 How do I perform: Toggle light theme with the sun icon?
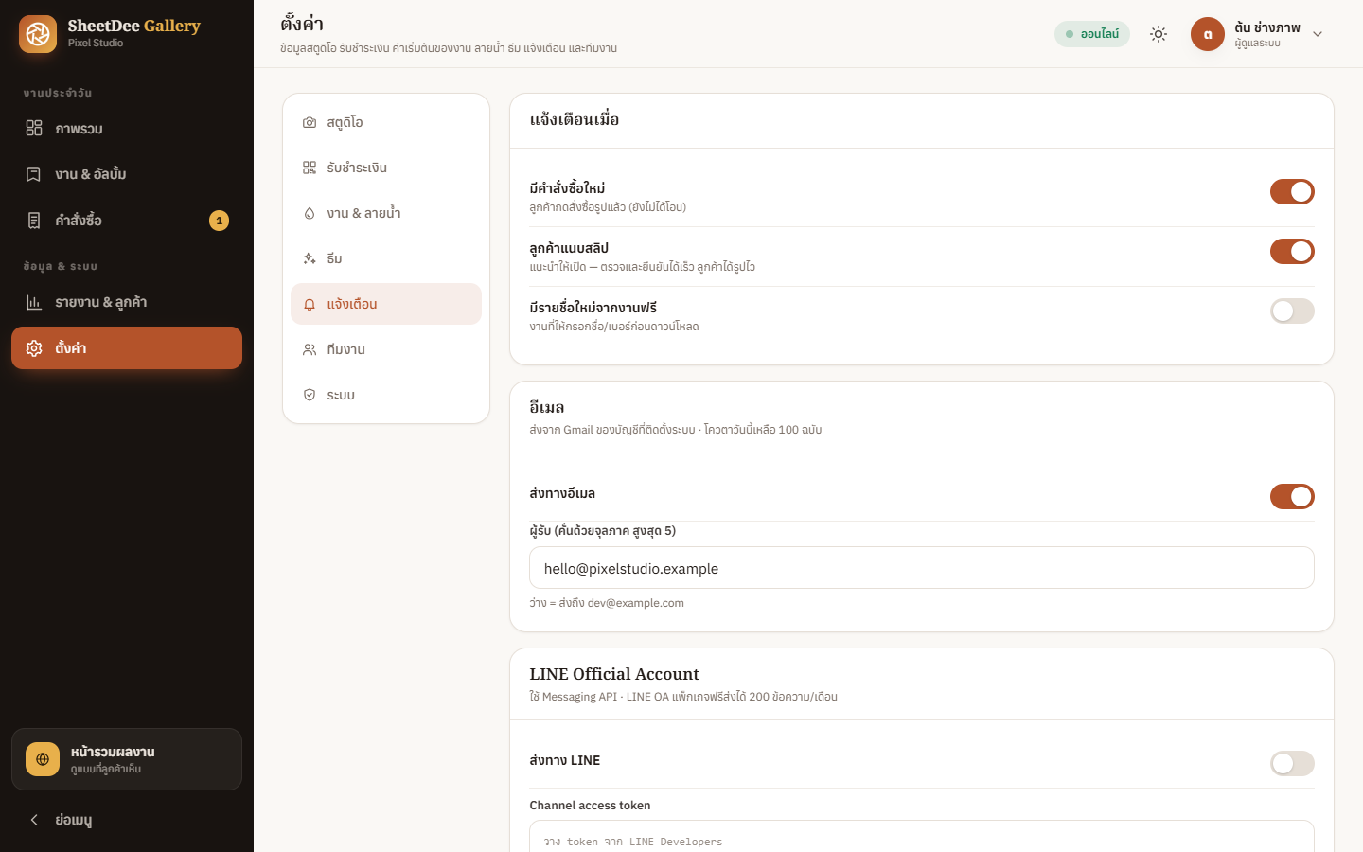coord(1159,34)
